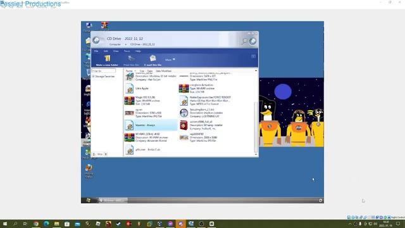
Task: Click the Computer breadcrumb link
Action: [115, 44]
